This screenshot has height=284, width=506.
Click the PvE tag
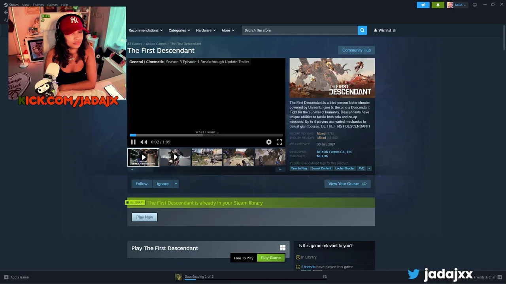(x=361, y=168)
